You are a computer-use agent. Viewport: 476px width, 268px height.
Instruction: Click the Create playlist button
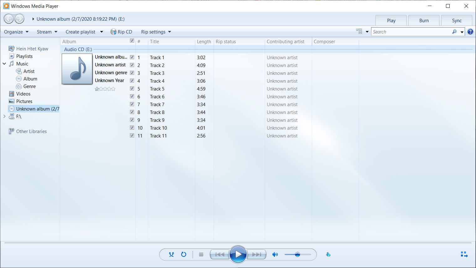80,32
